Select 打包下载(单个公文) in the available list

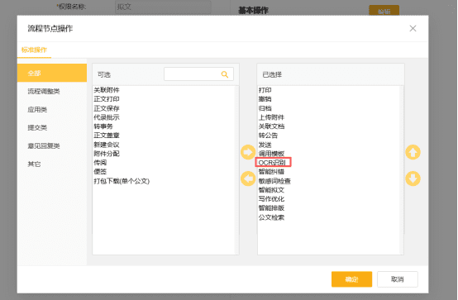click(122, 181)
